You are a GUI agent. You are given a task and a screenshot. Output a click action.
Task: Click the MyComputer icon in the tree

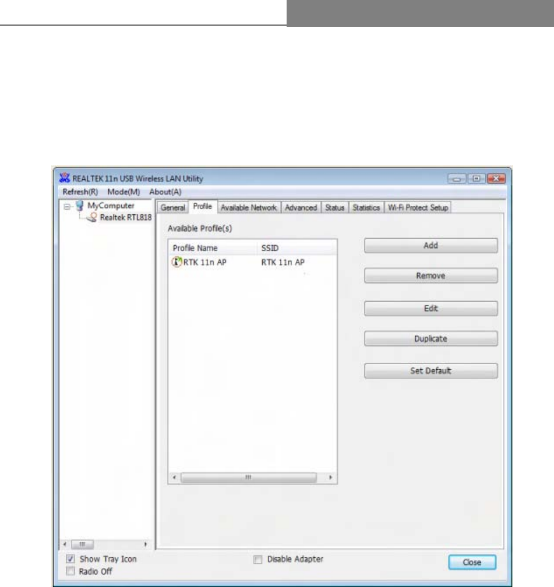(x=79, y=206)
